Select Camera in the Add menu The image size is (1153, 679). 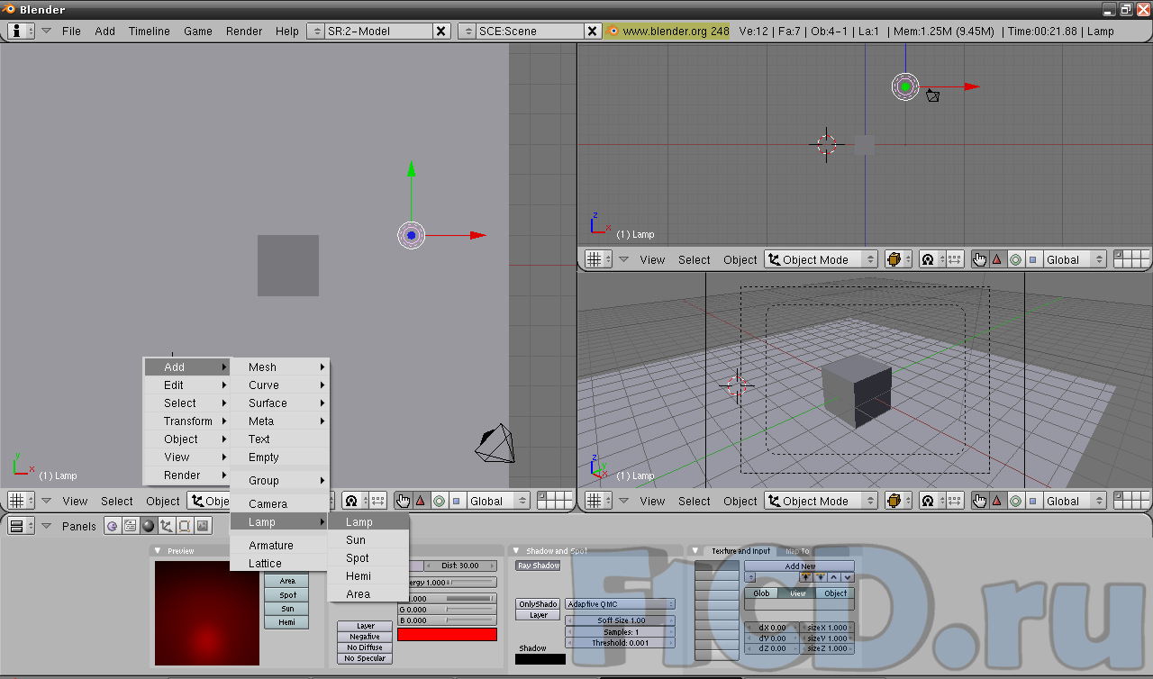click(x=279, y=504)
